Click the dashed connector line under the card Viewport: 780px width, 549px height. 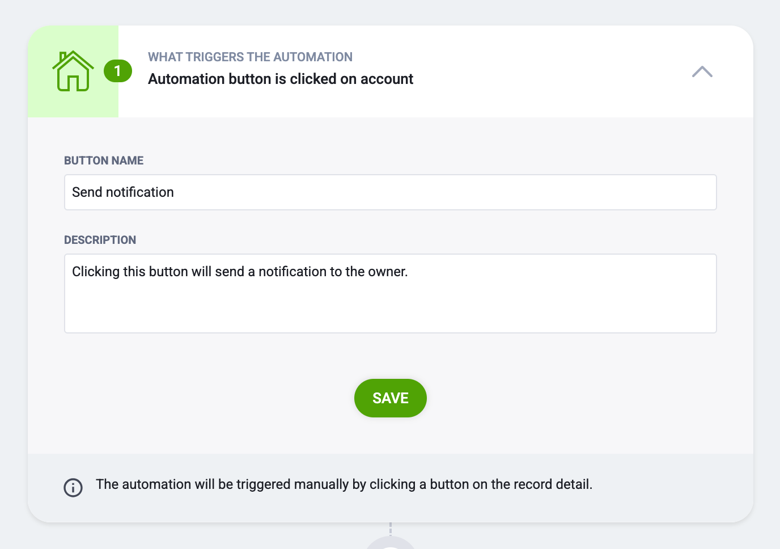[x=391, y=529]
